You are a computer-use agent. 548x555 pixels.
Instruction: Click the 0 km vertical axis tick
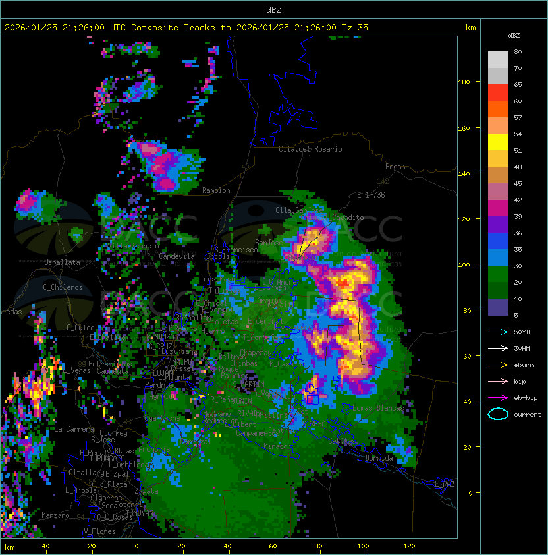(470, 493)
